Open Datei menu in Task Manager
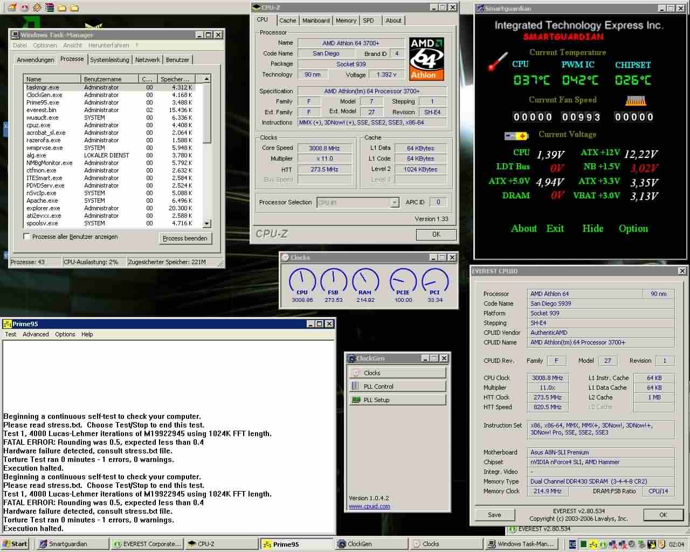The width and height of the screenshot is (690, 552). click(20, 45)
